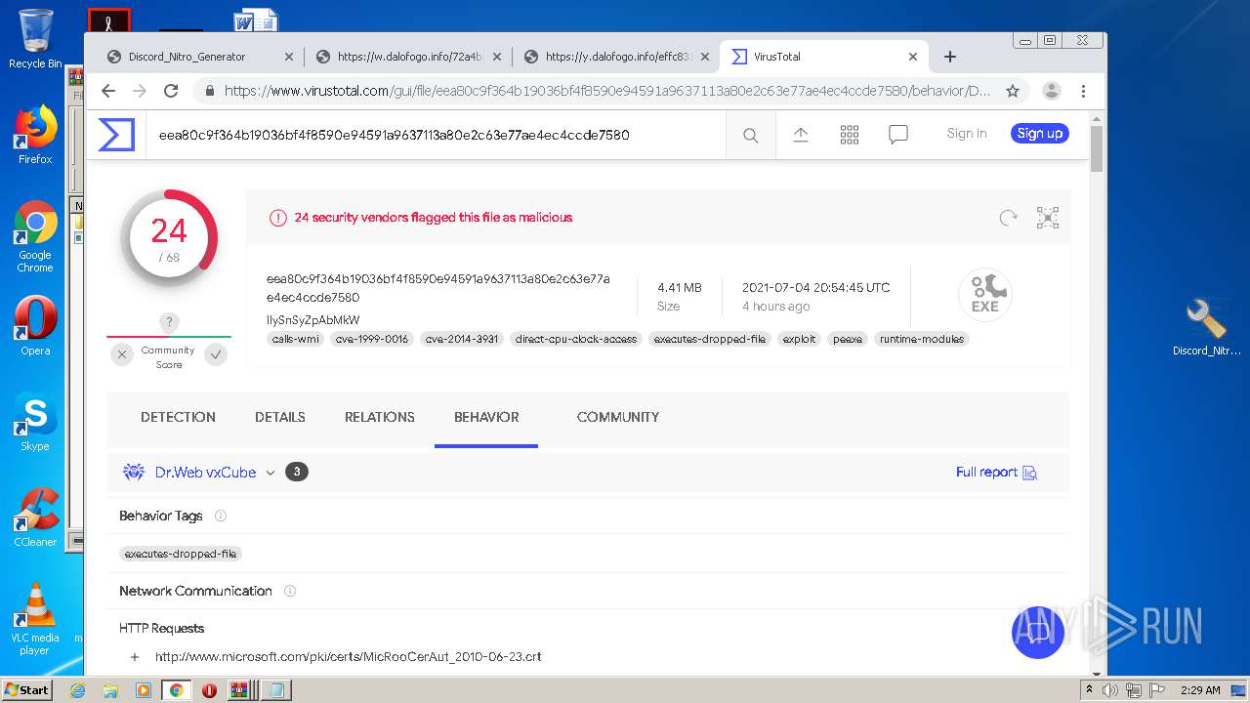This screenshot has width=1250, height=703.
Task: Close the Discord_Nitro_Generator tab
Action: pyautogui.click(x=288, y=57)
